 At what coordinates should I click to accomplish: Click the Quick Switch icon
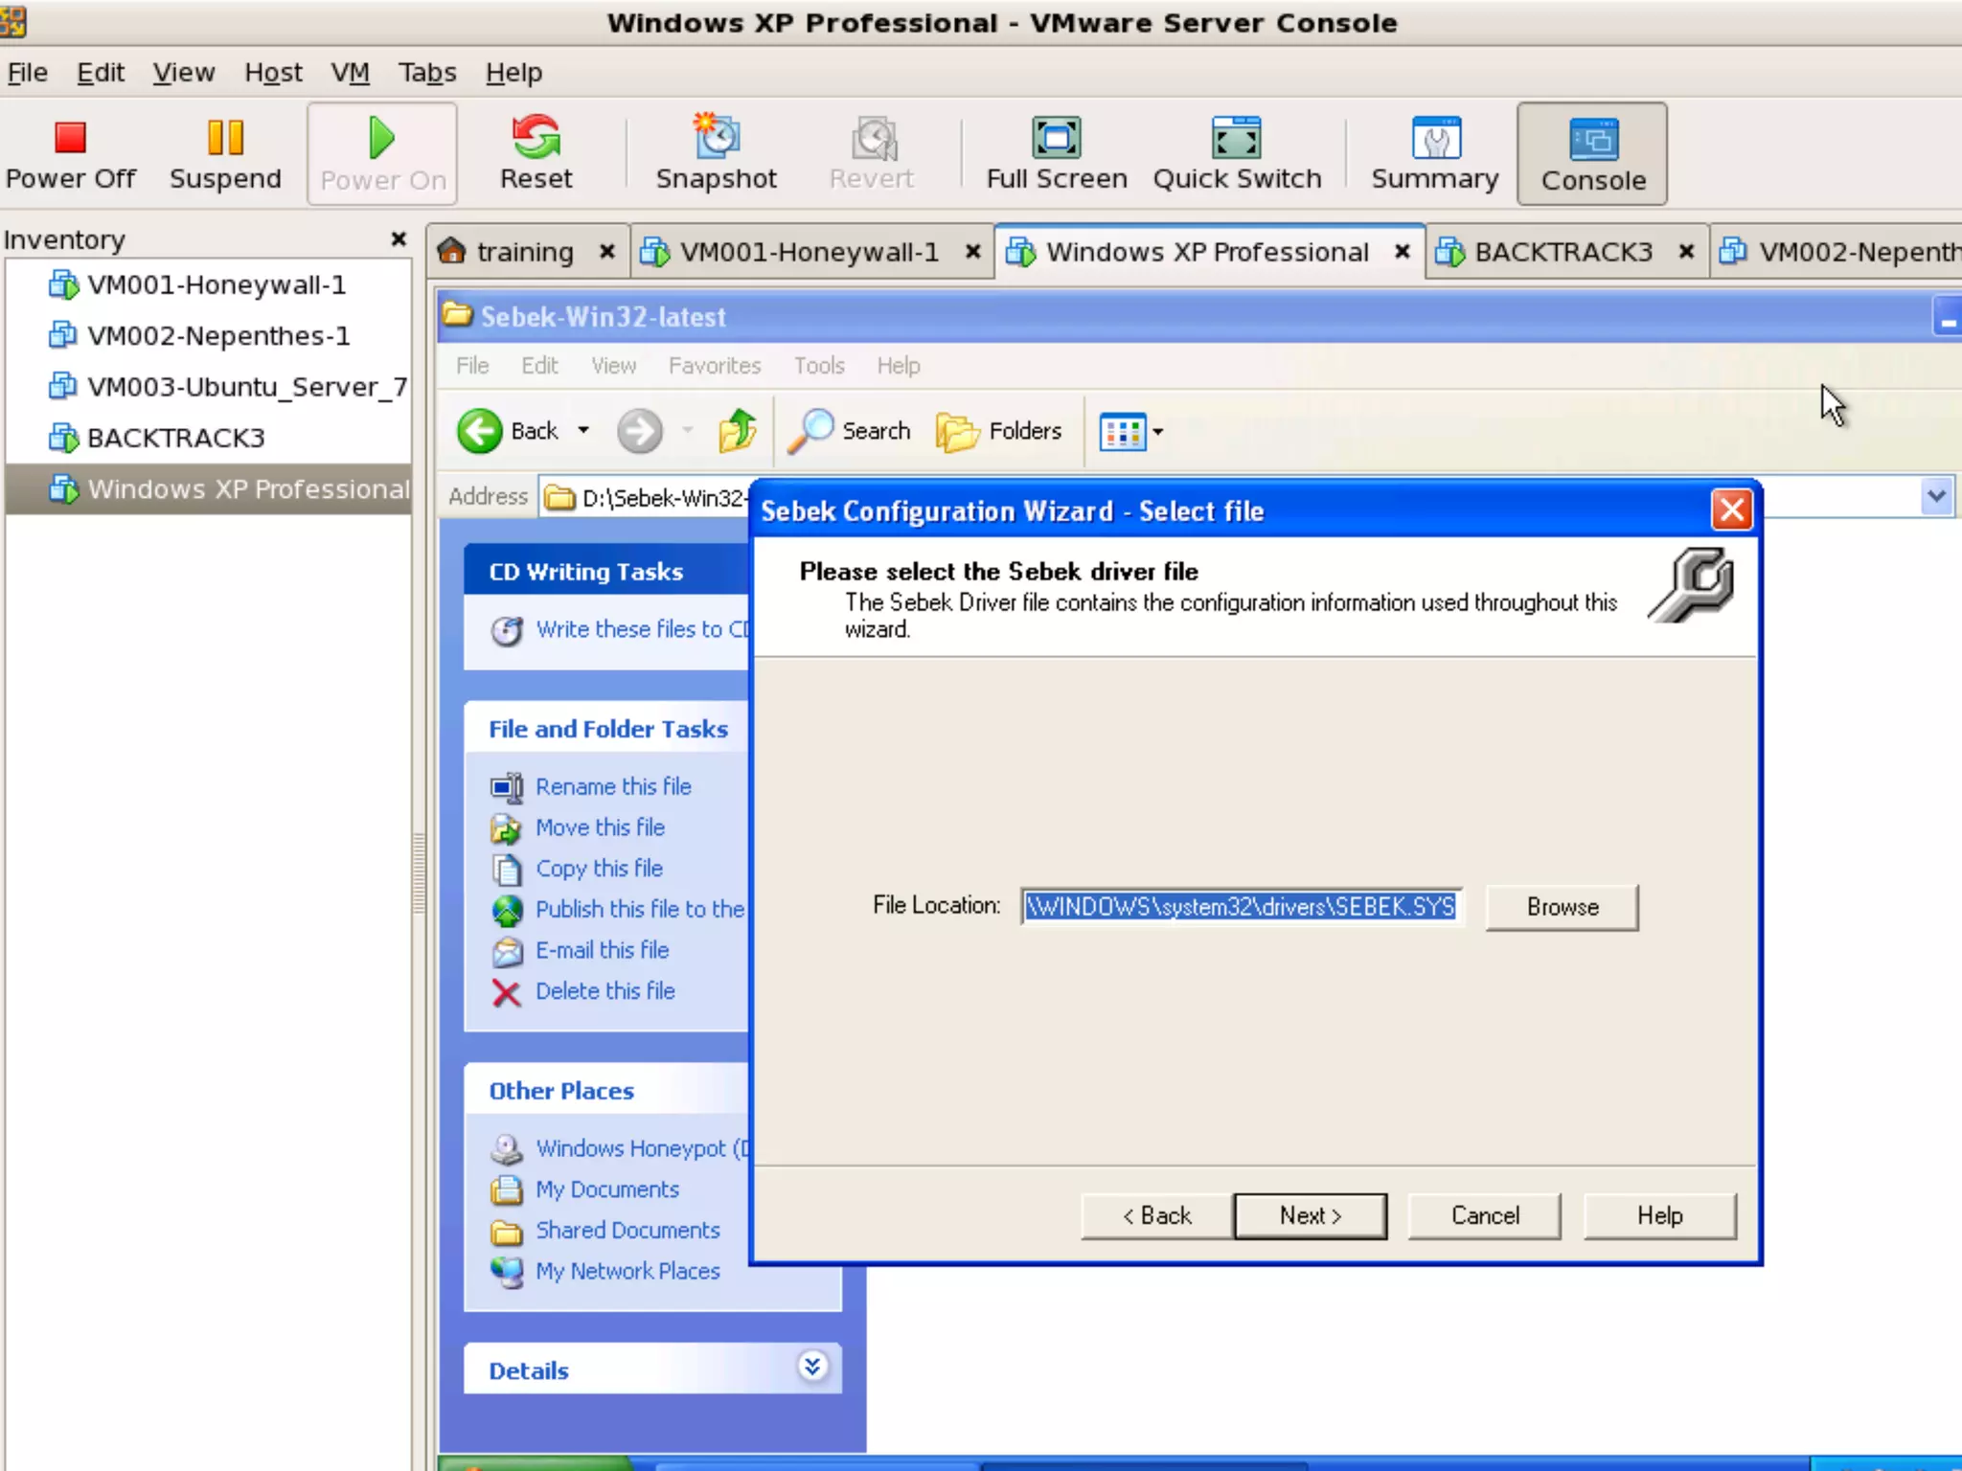1236,153
